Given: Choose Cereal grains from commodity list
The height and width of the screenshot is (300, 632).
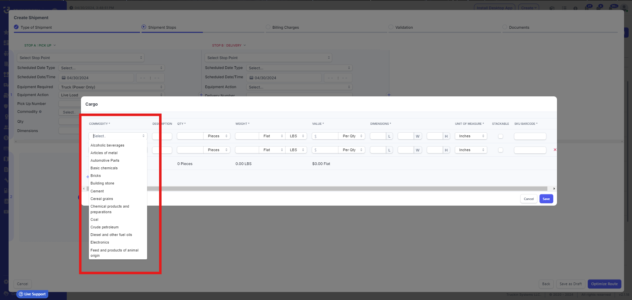Looking at the screenshot, I should 102,199.
